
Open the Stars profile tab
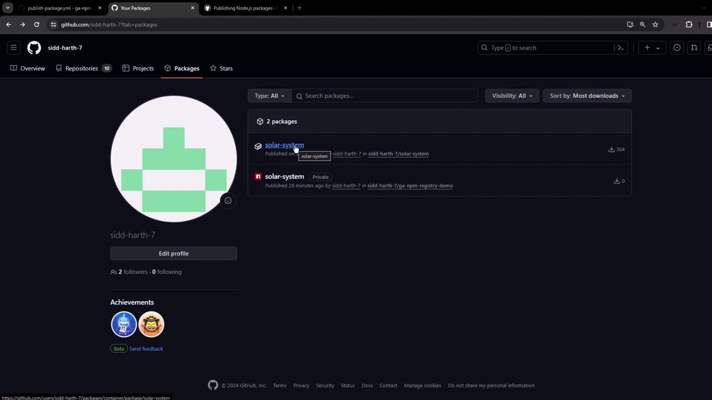tap(221, 68)
